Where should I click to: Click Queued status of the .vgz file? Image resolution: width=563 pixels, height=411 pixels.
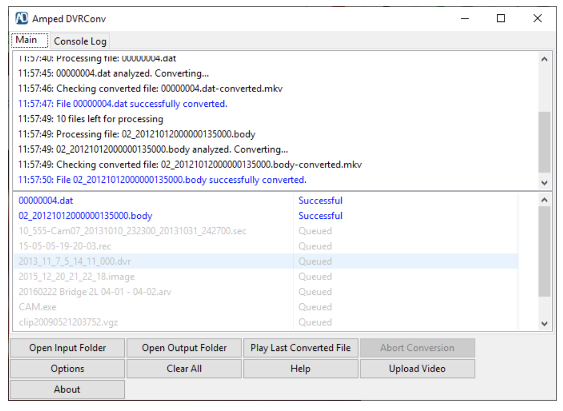[315, 322]
